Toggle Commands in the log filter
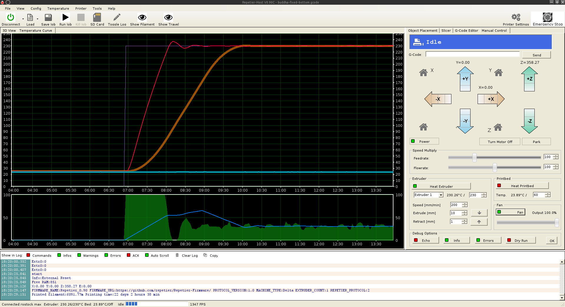The image size is (565, 307). 29,255
